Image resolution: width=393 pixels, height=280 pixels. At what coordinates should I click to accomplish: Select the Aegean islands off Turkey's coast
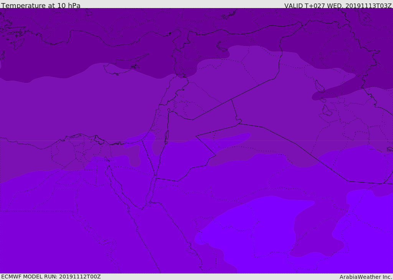[x=17, y=43]
